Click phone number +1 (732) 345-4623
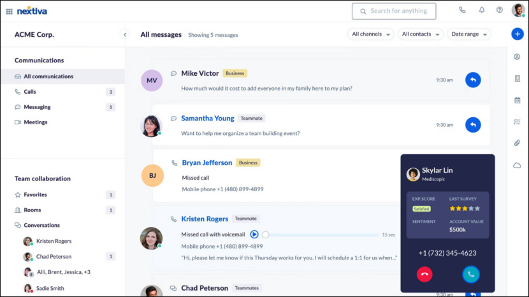The width and height of the screenshot is (529, 297). 447,253
